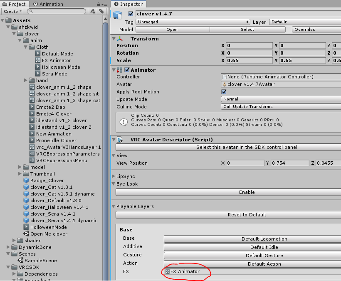341x281 pixels.
Task: Click the VRCExpressionsMenu asset icon
Action: 32,161
